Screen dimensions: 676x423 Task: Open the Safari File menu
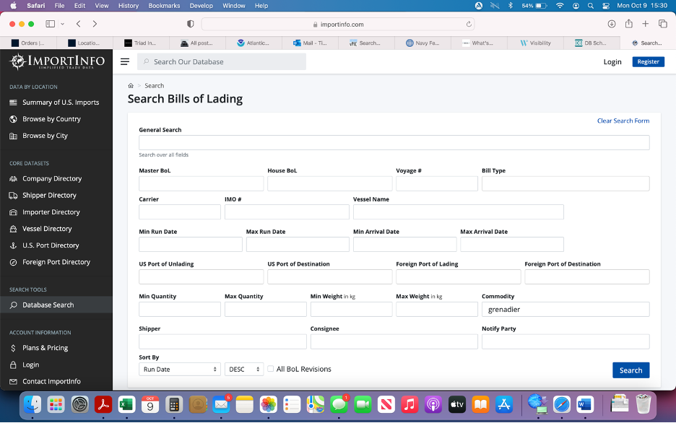click(x=59, y=6)
